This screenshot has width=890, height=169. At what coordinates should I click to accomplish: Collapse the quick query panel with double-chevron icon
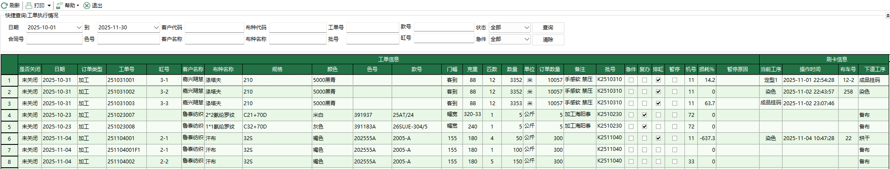point(887,16)
